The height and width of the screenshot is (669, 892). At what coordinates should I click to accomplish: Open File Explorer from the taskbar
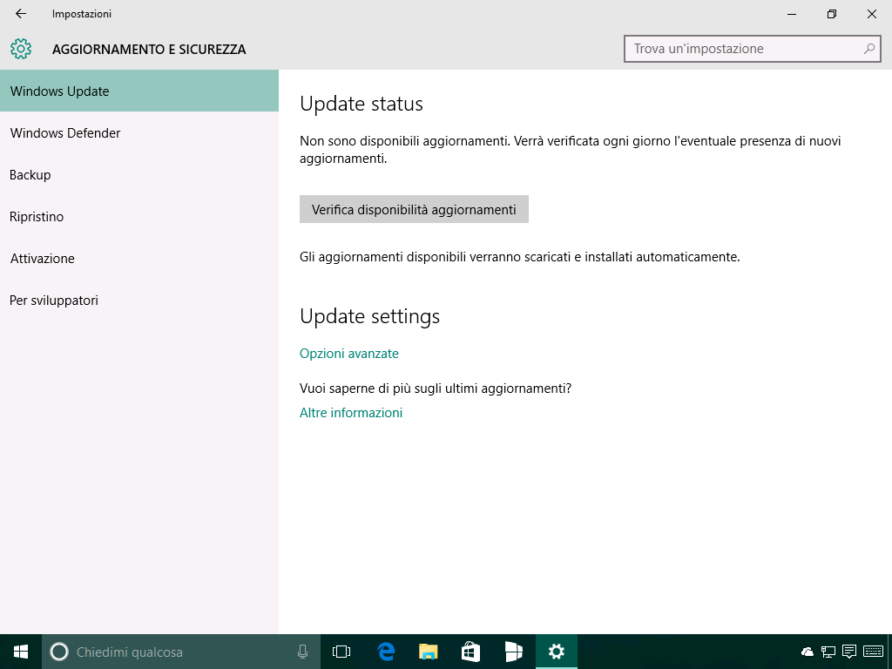(x=429, y=652)
